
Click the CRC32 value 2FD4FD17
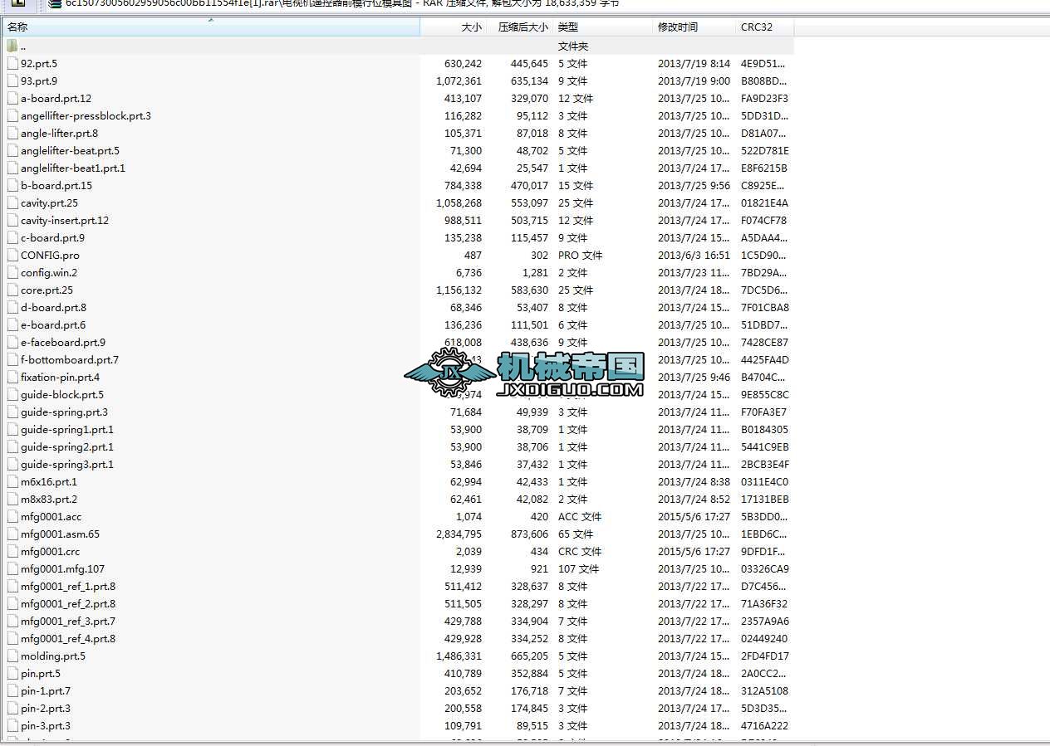coord(765,656)
